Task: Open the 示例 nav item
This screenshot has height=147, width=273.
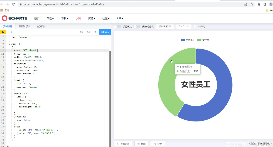Action: (x=78, y=18)
